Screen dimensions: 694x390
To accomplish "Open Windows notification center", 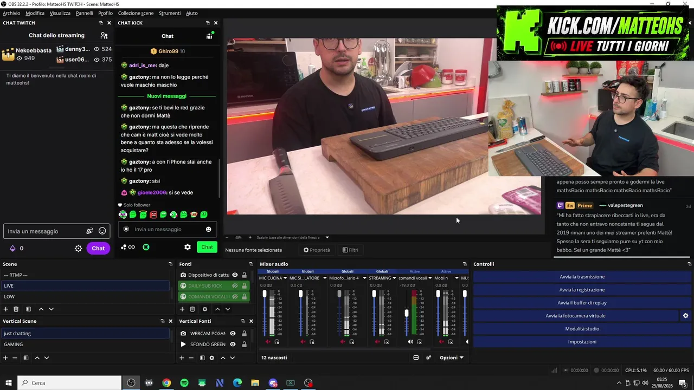I will [x=682, y=383].
